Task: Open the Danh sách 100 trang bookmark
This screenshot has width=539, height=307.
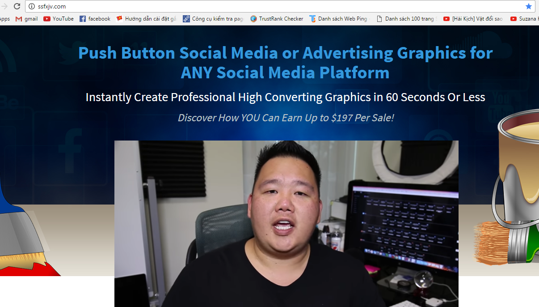Action: tap(407, 19)
